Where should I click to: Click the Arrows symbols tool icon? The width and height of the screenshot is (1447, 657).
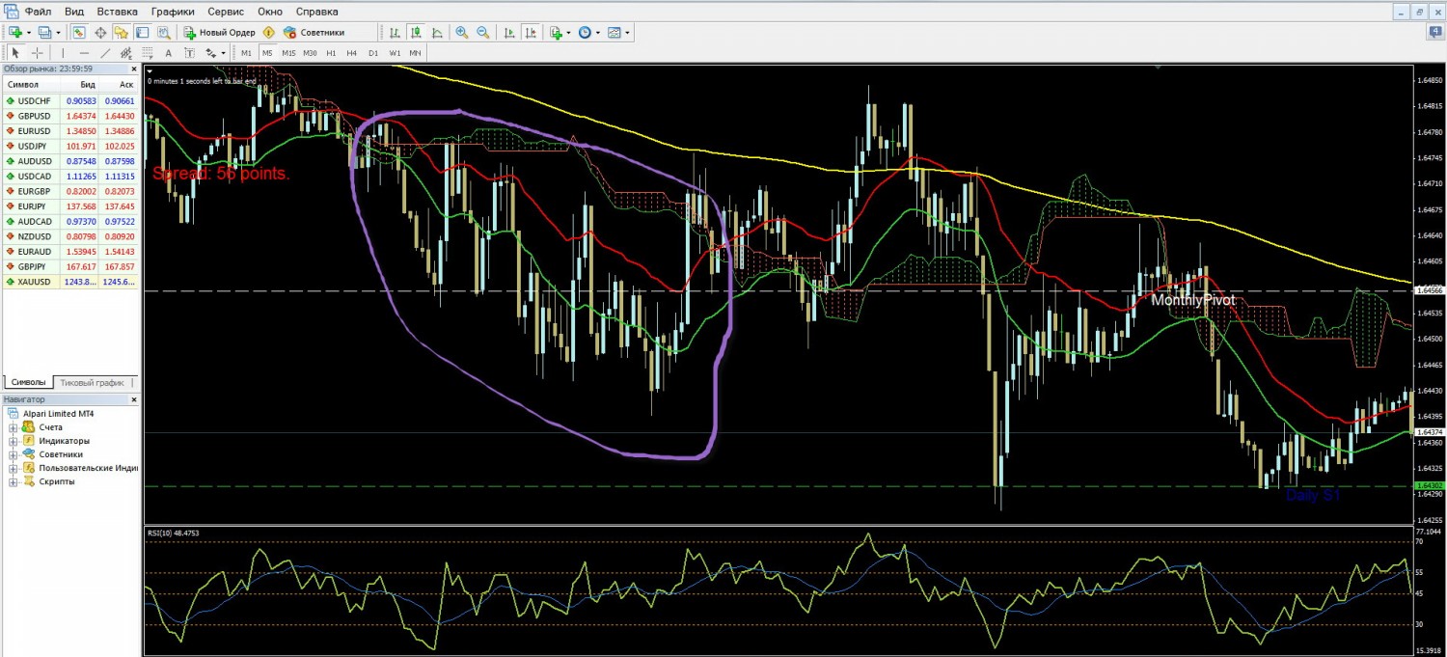tap(211, 52)
